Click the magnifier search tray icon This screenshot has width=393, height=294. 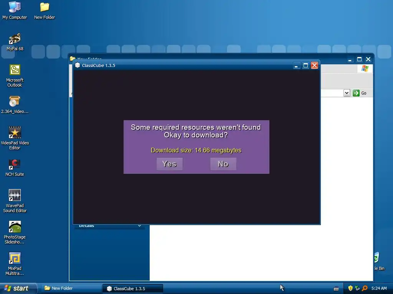tap(365, 288)
